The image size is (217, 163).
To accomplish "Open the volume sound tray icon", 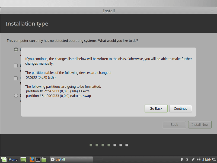I will [199, 159].
